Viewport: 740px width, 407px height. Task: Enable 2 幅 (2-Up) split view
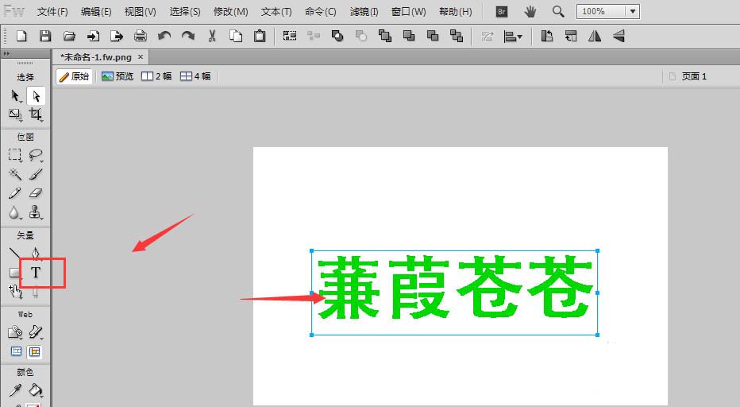tap(156, 76)
